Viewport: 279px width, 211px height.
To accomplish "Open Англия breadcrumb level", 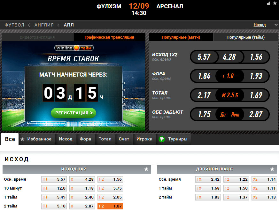I will click(x=44, y=25).
